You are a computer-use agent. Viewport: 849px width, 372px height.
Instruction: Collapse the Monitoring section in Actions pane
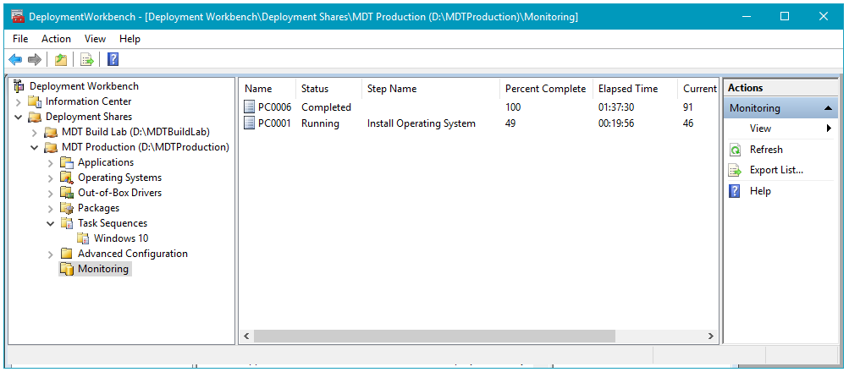[x=829, y=108]
